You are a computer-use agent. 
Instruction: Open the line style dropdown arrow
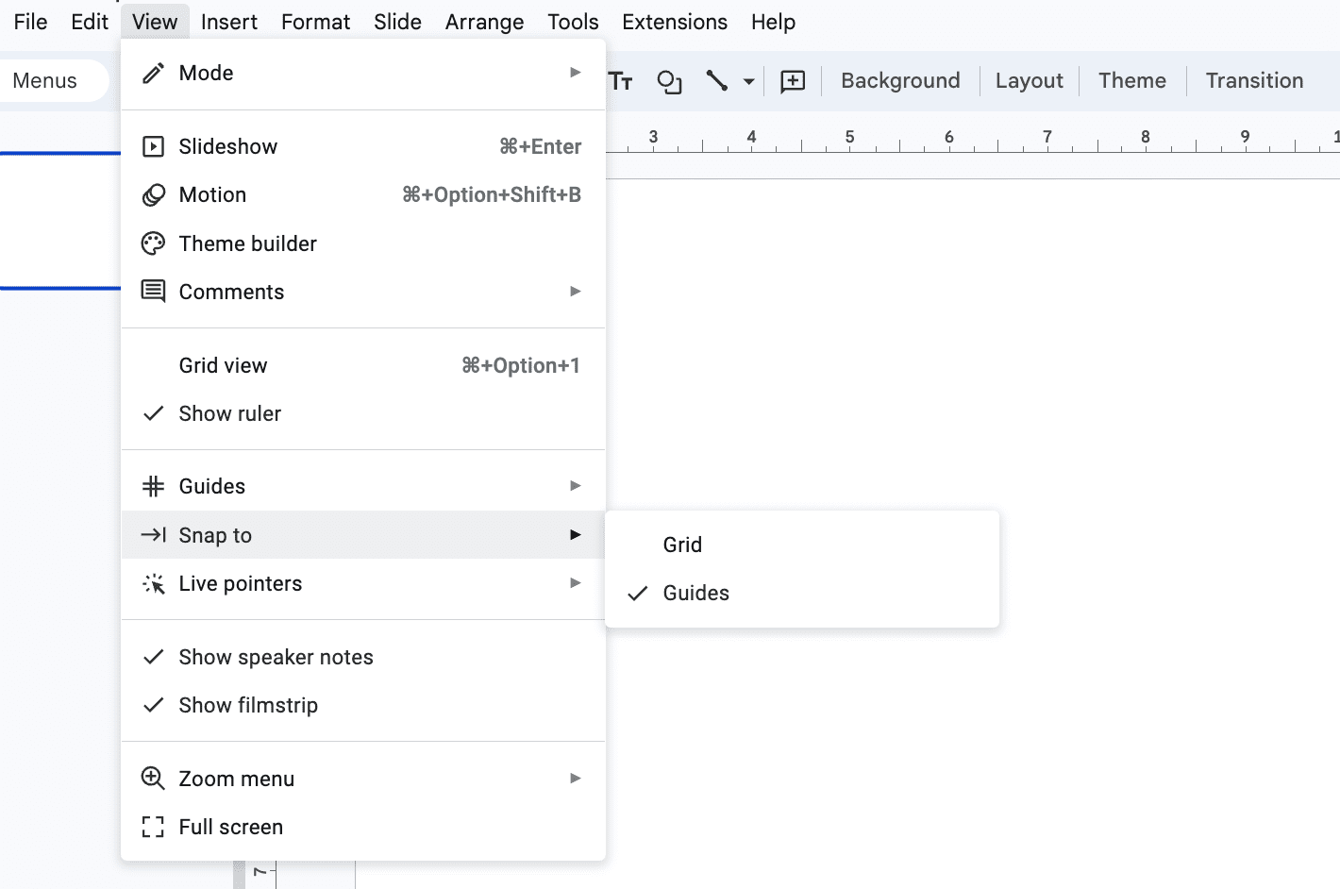pos(747,81)
